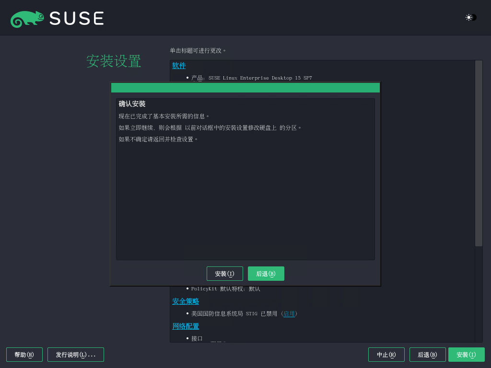The image size is (491, 368).
Task: Click the 启用 link for STIG
Action: [289, 314]
